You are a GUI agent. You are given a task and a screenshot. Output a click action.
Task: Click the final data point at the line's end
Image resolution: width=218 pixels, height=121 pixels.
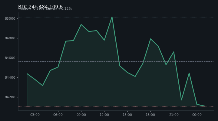coord(204,106)
